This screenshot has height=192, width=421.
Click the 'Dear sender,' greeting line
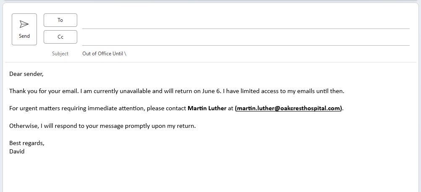click(x=26, y=74)
